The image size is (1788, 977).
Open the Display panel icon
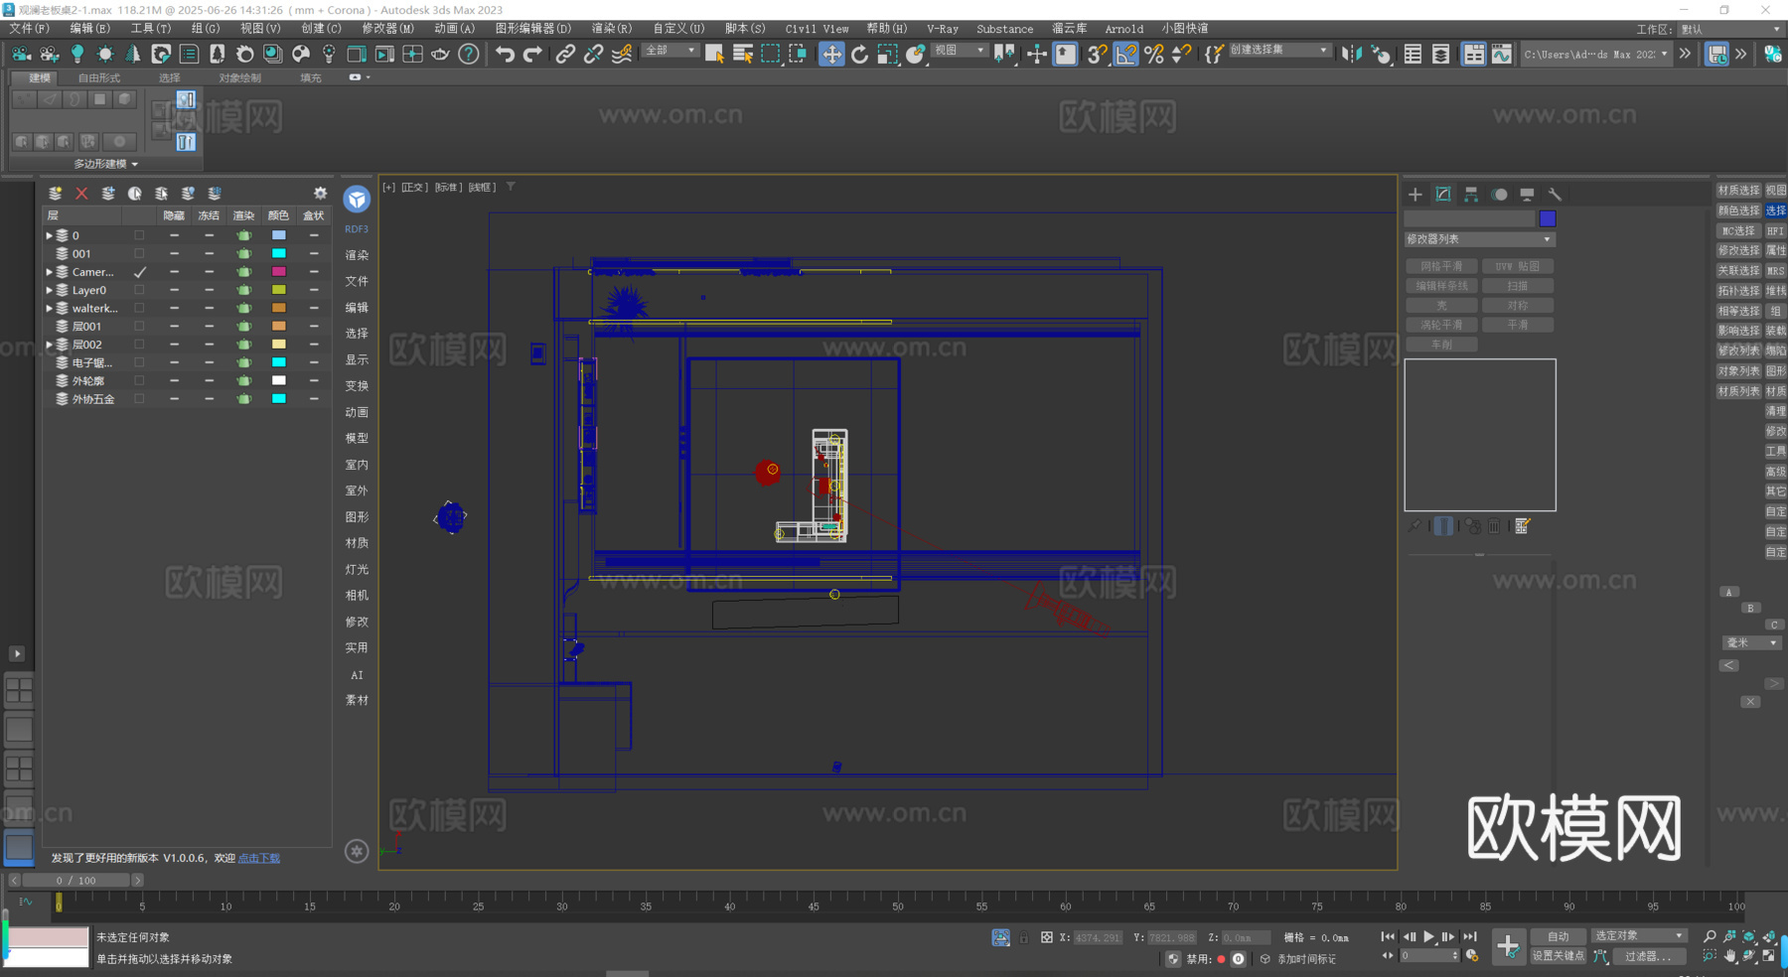(x=1527, y=194)
